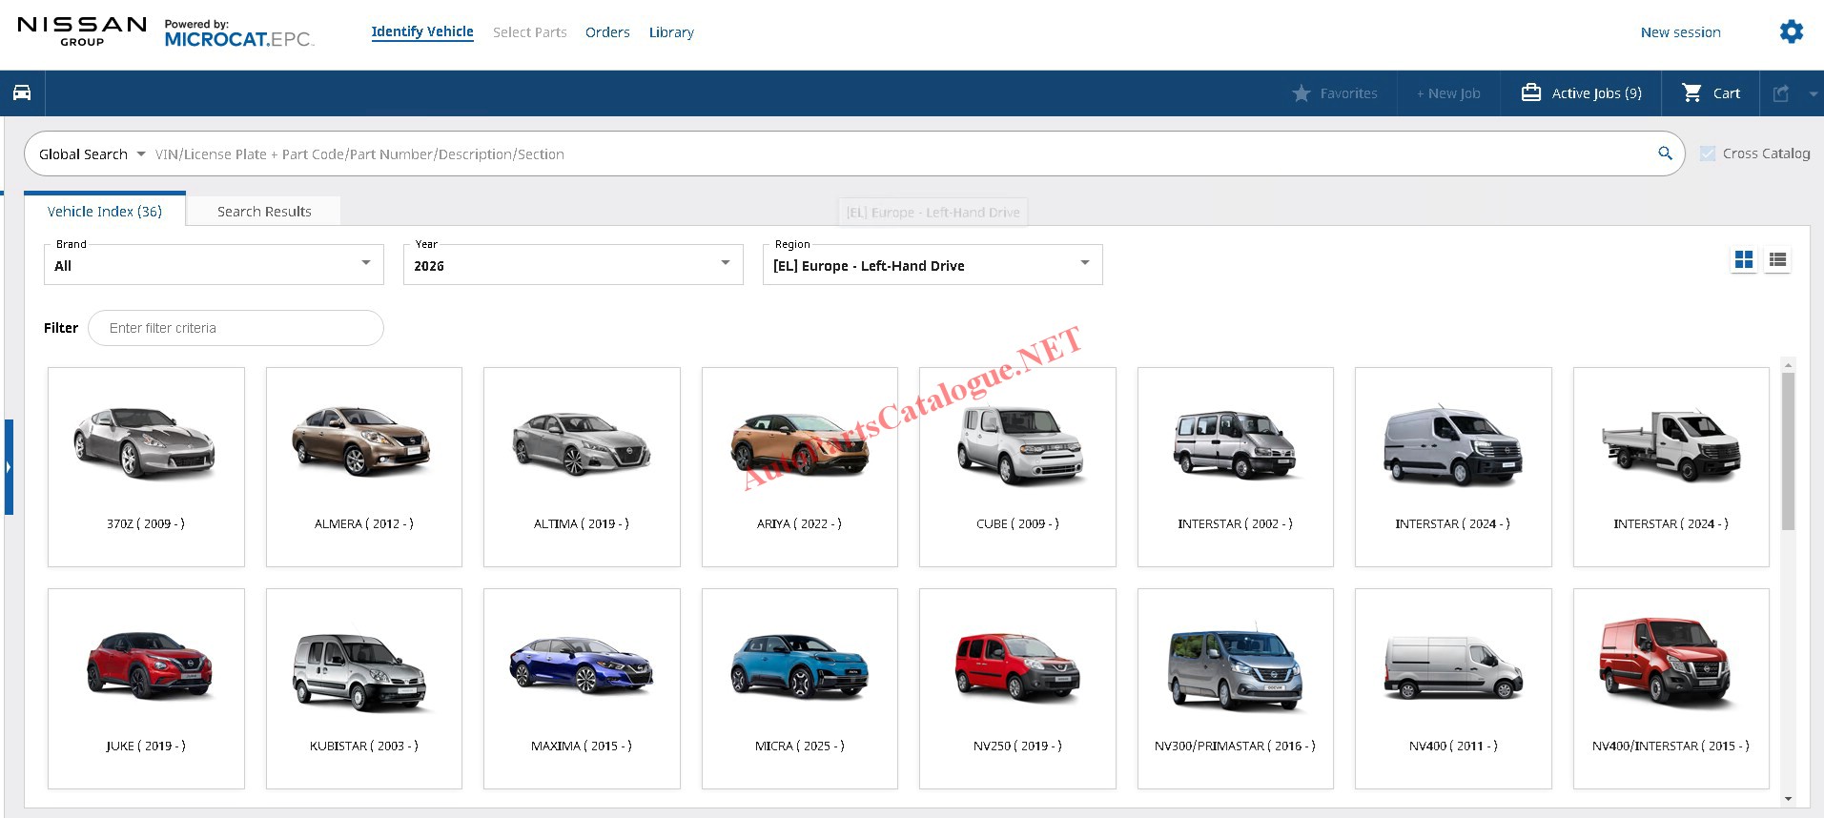Open the Library menu
The height and width of the screenshot is (818, 1824).
pos(671,32)
